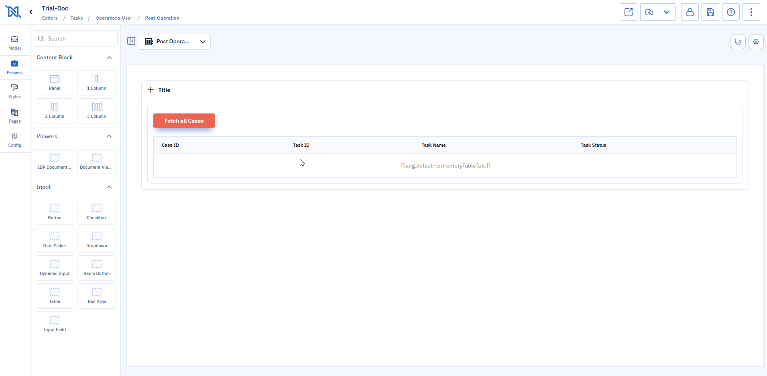Screen dimensions: 767x376
Task: Open the external preview icon
Action: click(x=629, y=12)
